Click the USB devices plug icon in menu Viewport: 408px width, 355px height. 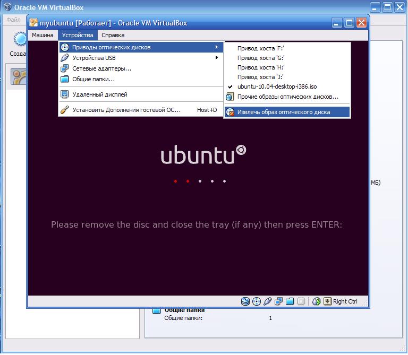64,58
